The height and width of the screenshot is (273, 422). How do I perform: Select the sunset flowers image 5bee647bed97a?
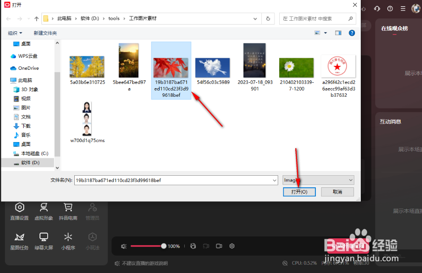pos(129,67)
